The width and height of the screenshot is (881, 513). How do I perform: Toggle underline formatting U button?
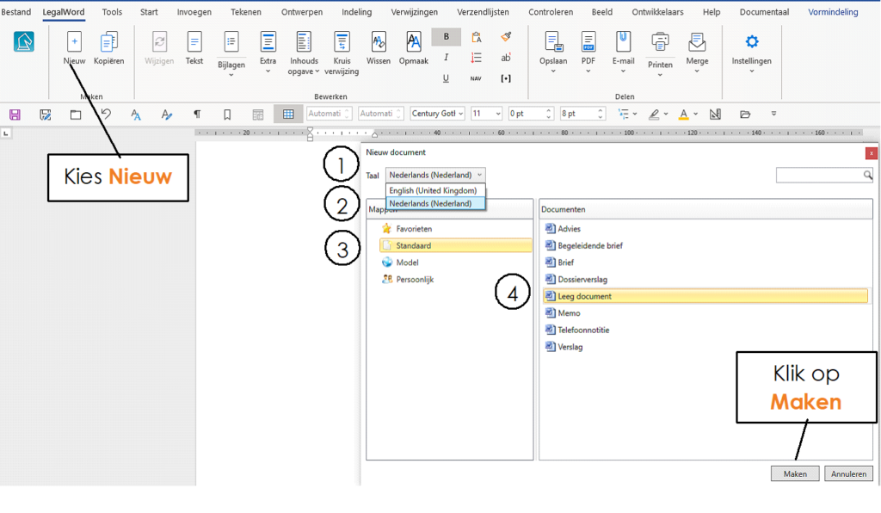pyautogui.click(x=446, y=78)
